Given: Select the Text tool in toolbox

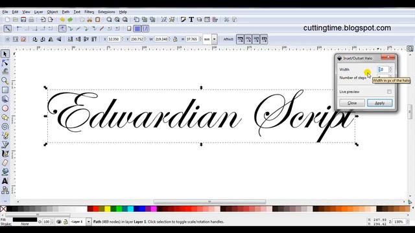Looking at the screenshot, I should (x=5, y=181).
